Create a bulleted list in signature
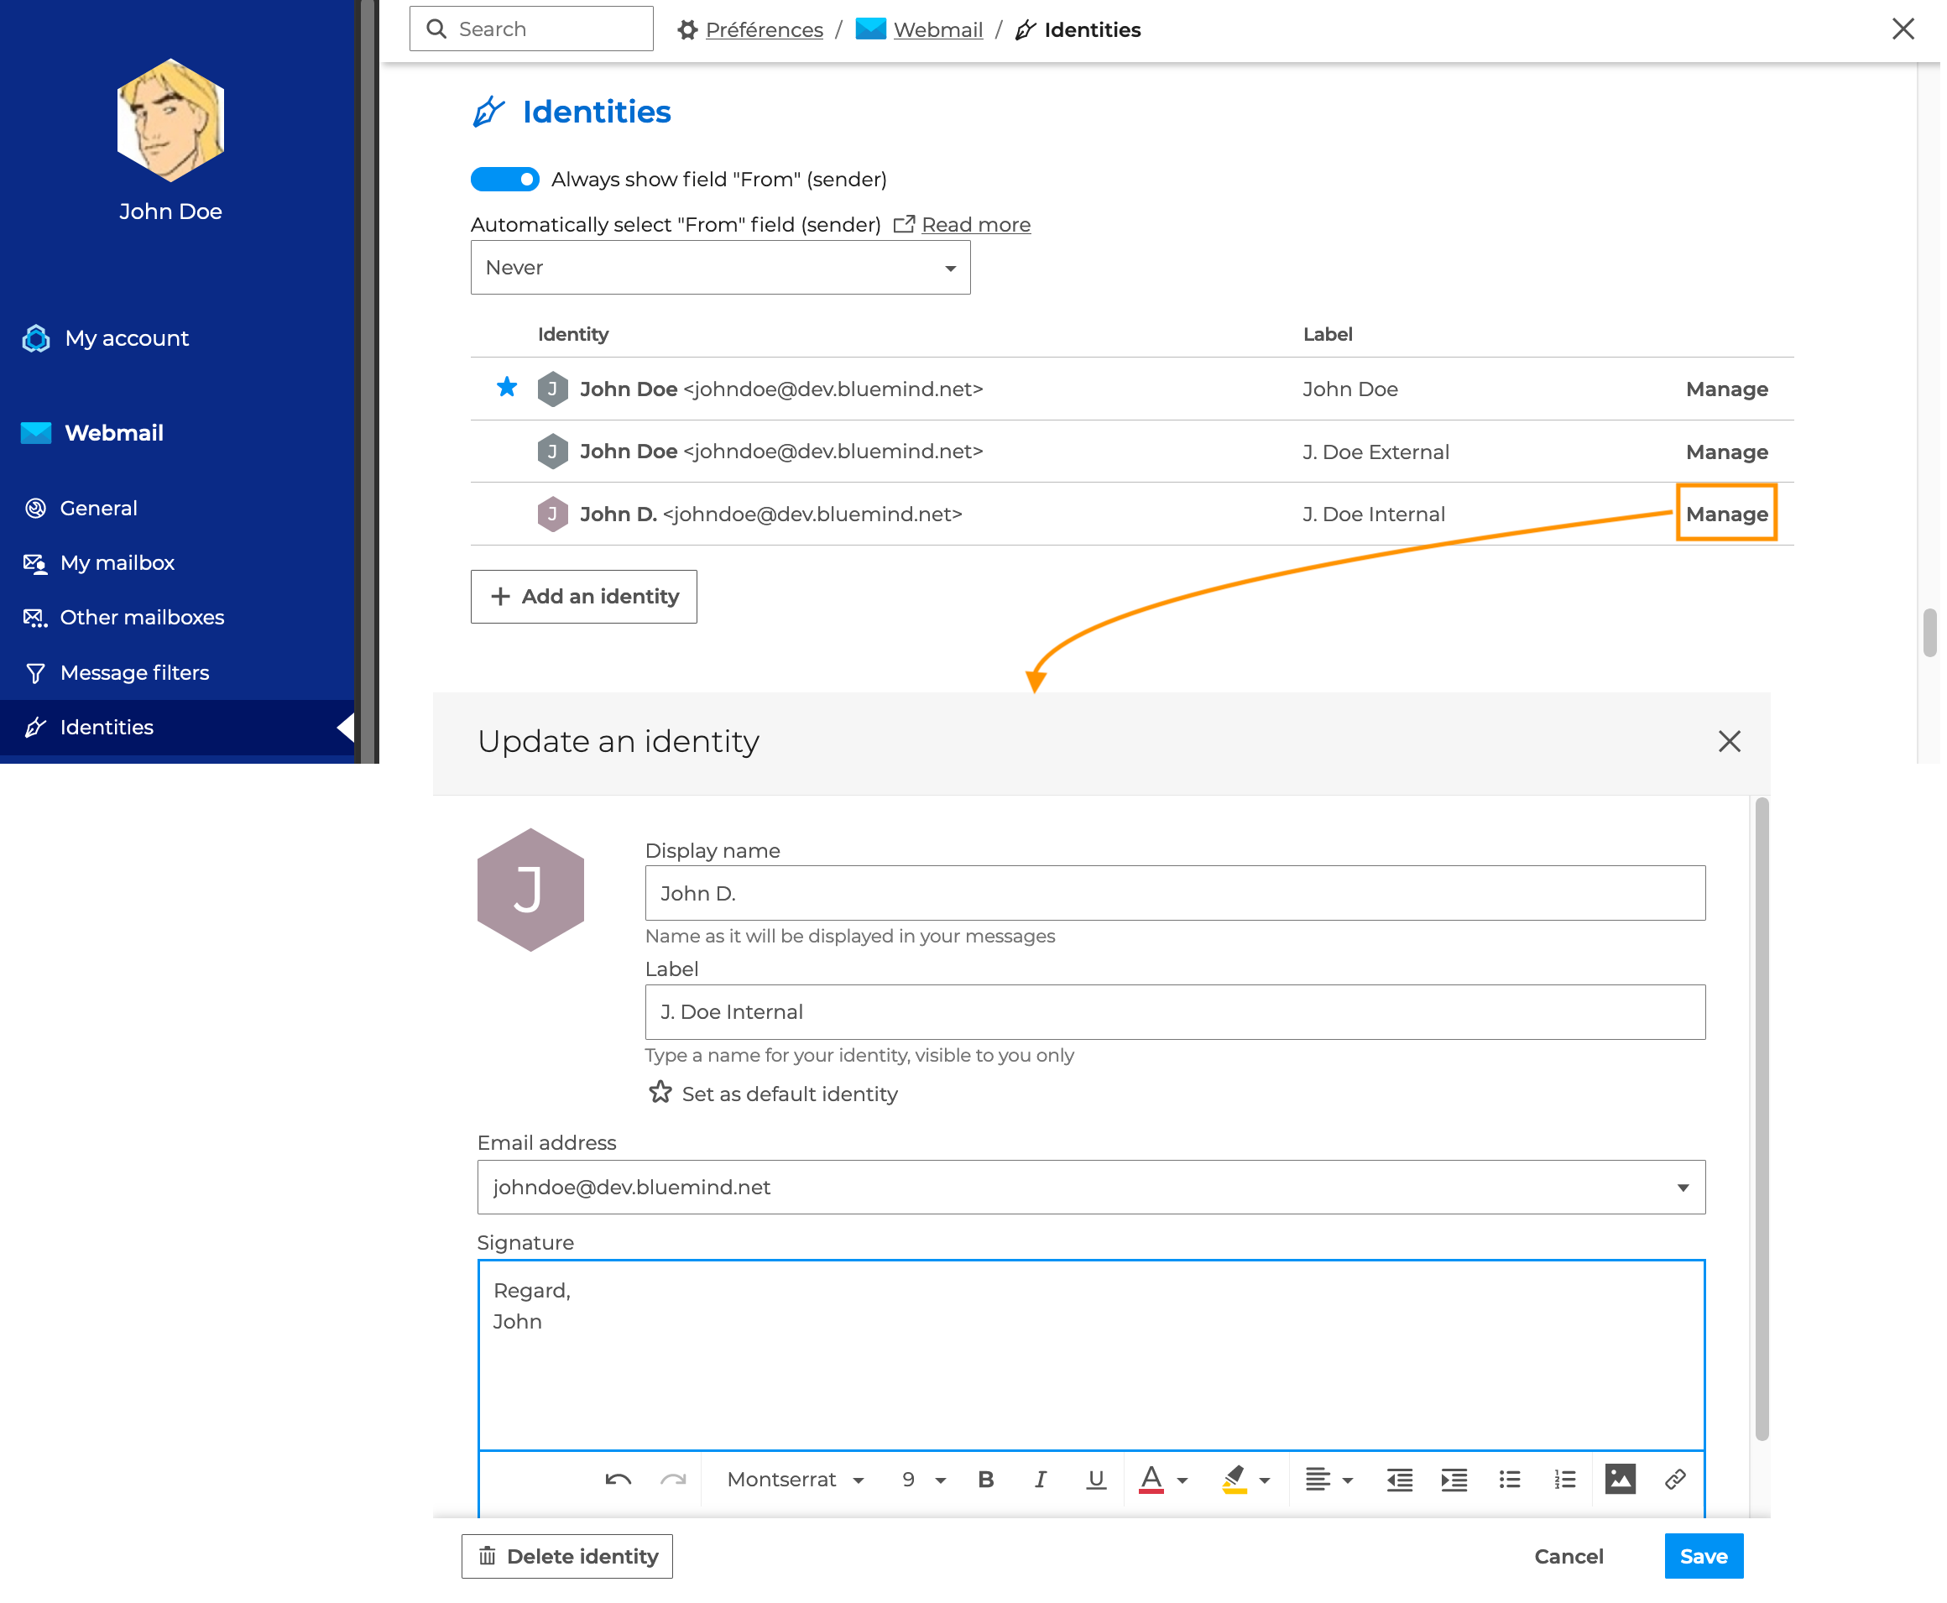The image size is (1947, 1603). 1510,1480
